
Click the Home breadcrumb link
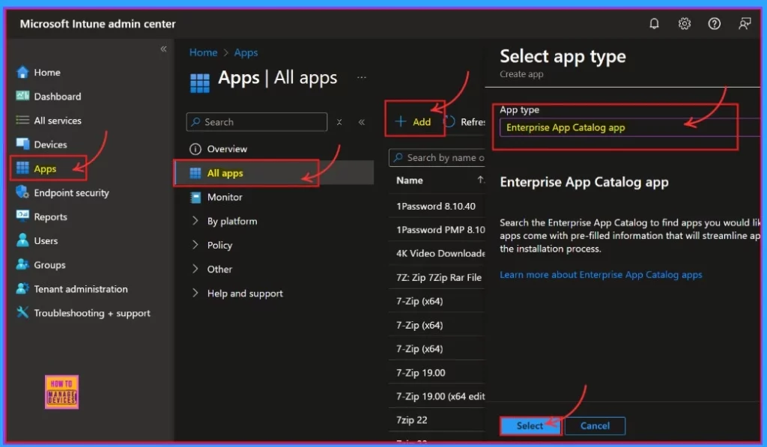pyautogui.click(x=203, y=52)
